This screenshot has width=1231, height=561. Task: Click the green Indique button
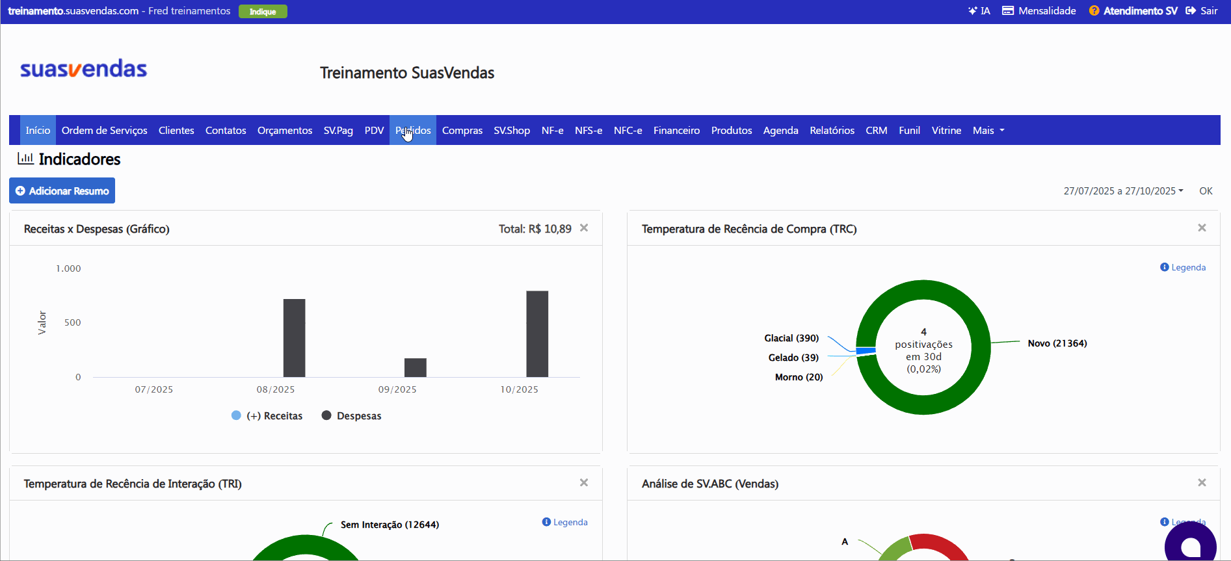263,12
